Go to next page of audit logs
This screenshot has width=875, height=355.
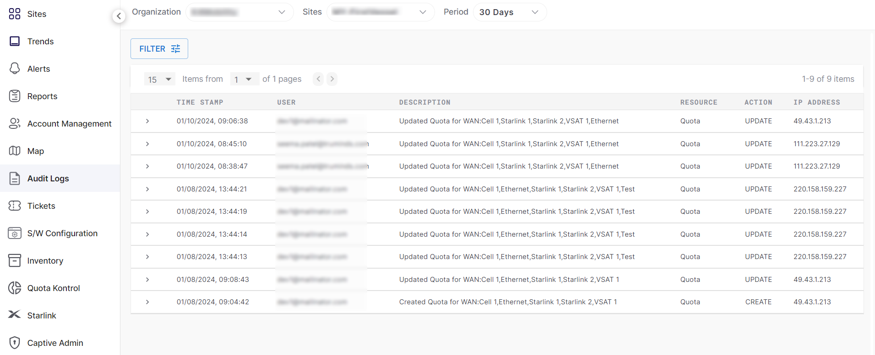point(332,79)
